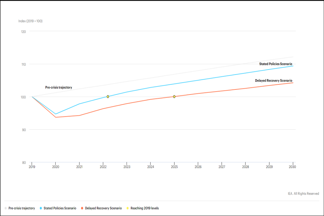Click blue Stated Policies Scenario legend dot

coord(40,208)
